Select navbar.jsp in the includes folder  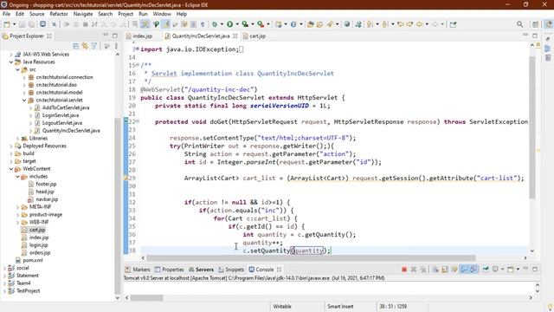(x=47, y=199)
